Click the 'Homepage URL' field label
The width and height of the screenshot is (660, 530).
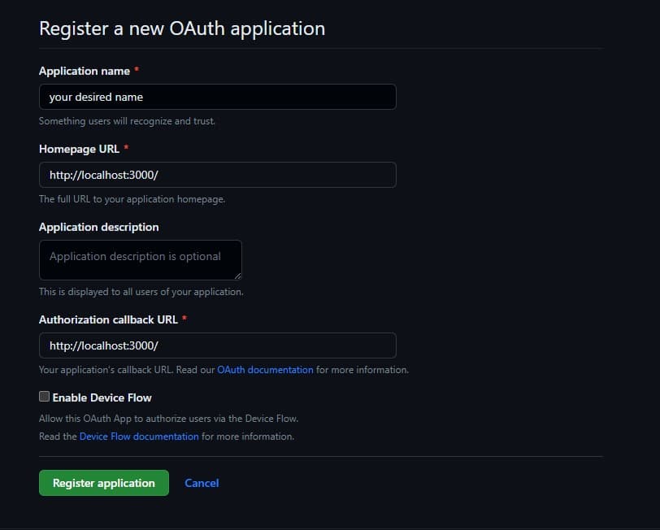pos(79,149)
